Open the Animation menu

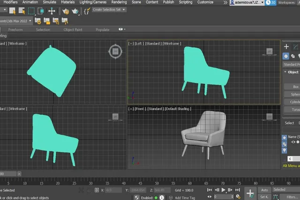coord(30,2)
